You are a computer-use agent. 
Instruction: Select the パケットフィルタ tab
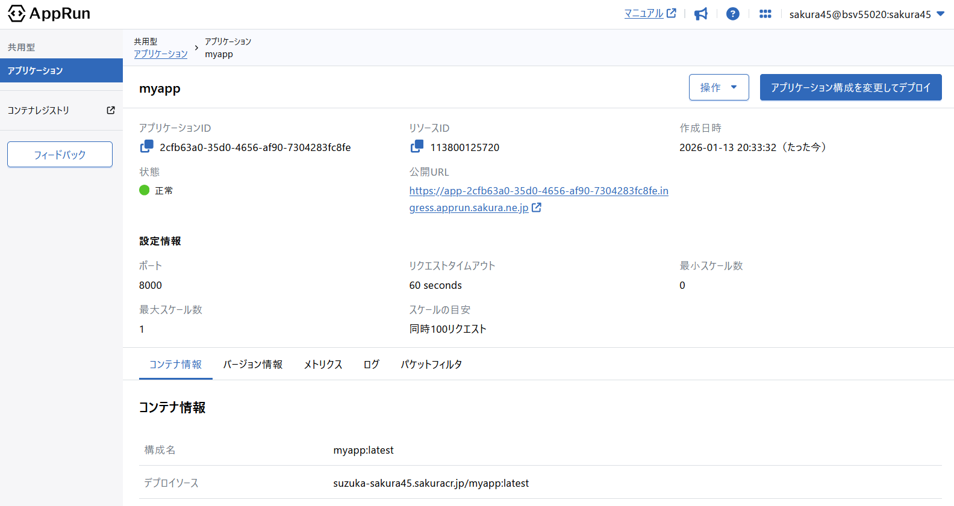[x=432, y=365]
